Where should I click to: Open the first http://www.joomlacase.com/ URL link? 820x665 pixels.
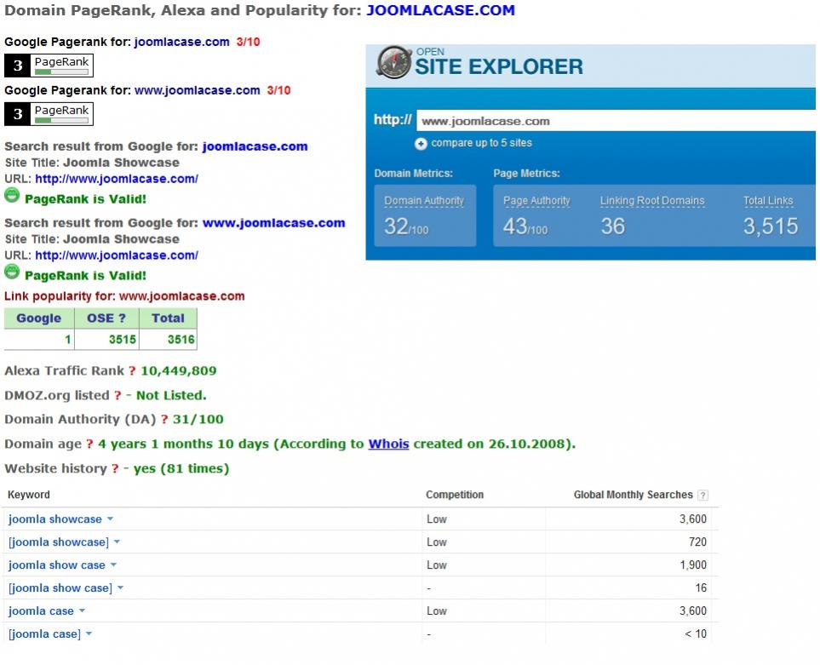(x=117, y=179)
